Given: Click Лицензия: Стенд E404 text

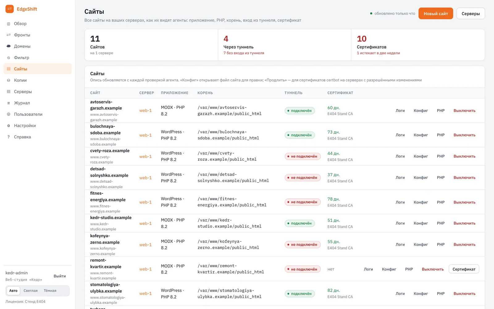Looking at the screenshot, I should click(x=25, y=302).
